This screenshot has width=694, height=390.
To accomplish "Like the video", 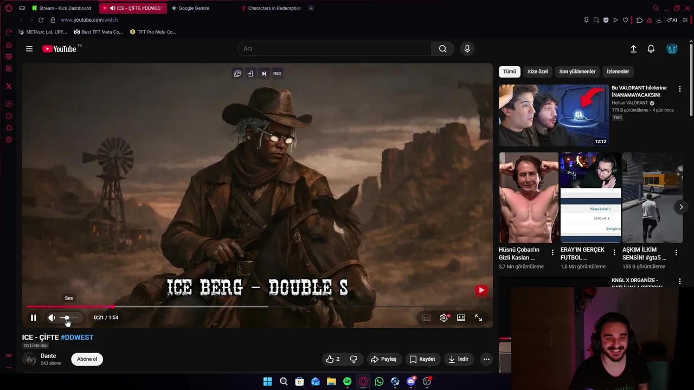I will click(x=332, y=359).
